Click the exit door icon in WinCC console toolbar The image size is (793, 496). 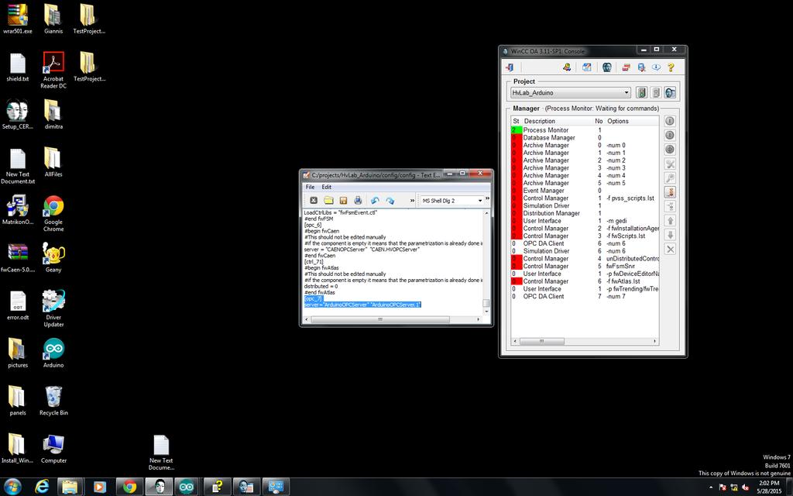tap(510, 67)
